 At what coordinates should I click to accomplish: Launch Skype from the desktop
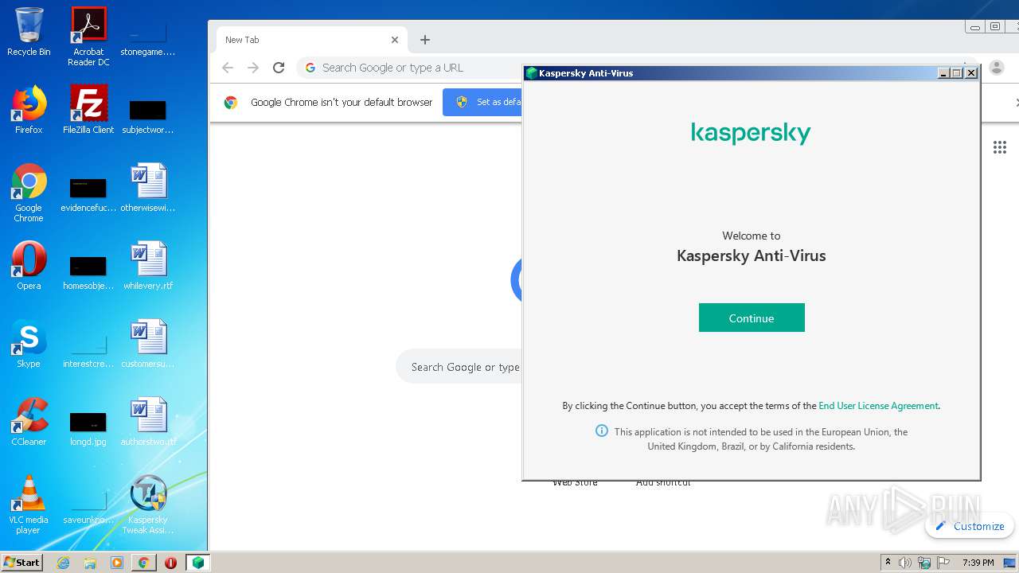pyautogui.click(x=29, y=344)
